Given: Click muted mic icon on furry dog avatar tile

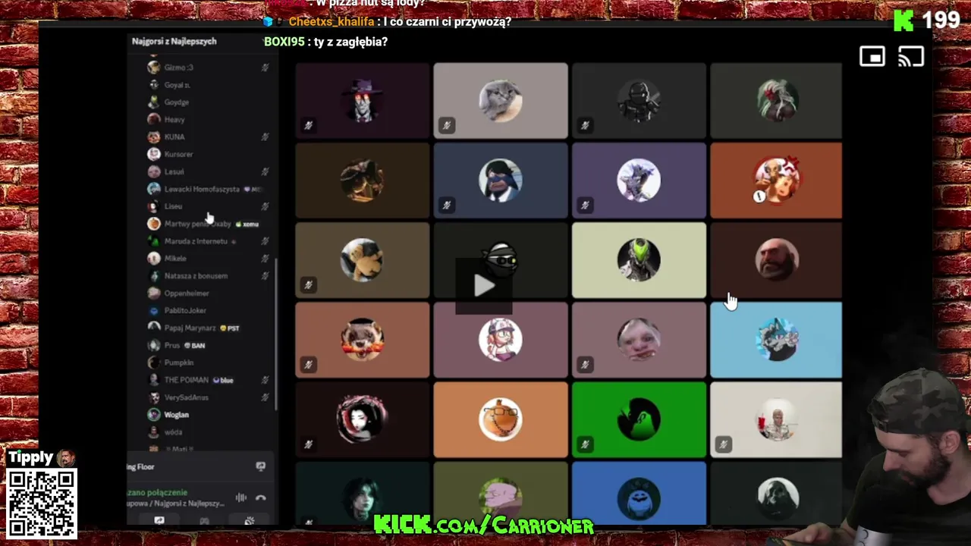Looking at the screenshot, I should [x=308, y=365].
